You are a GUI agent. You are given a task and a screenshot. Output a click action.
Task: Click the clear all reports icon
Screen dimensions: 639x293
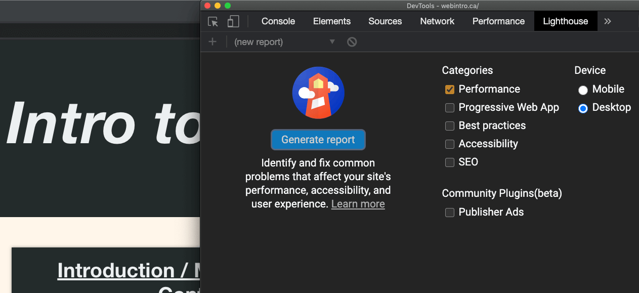352,42
